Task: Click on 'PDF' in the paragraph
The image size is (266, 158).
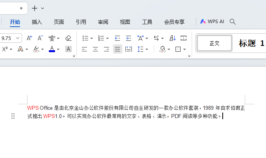Action: pyautogui.click(x=176, y=116)
